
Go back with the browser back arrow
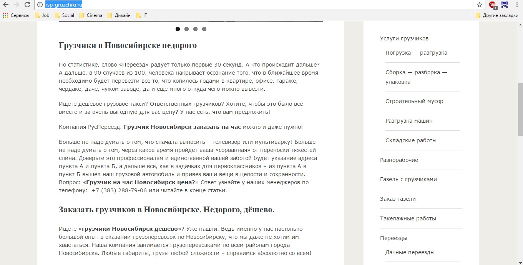[6, 5]
